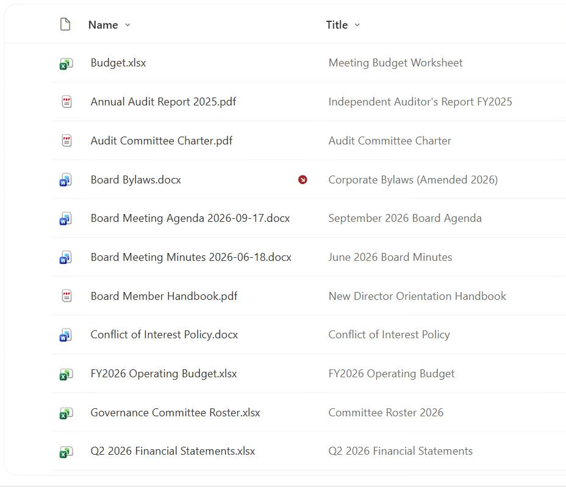Open Board Meeting Agenda 2026-09-17.docx

[190, 218]
